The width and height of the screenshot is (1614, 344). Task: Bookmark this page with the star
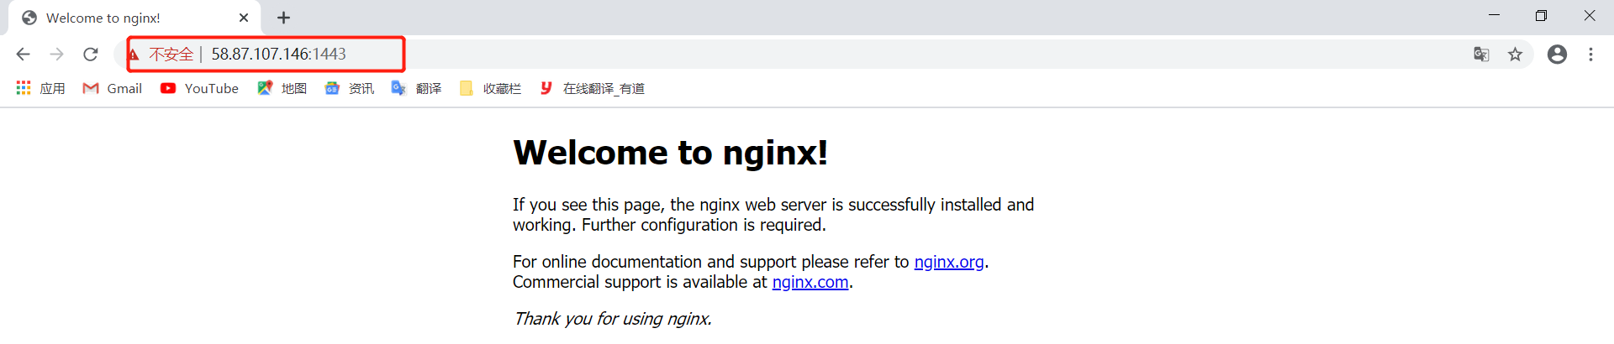point(1515,55)
